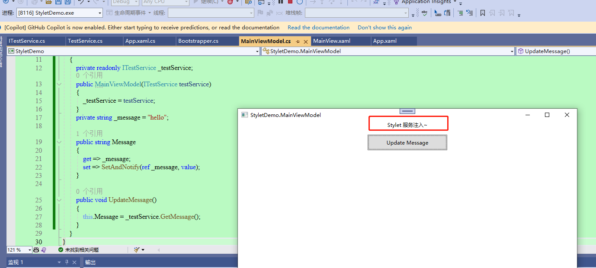Collapse the MainViewModel constructor at line 13
This screenshot has height=268, width=596.
(x=59, y=84)
